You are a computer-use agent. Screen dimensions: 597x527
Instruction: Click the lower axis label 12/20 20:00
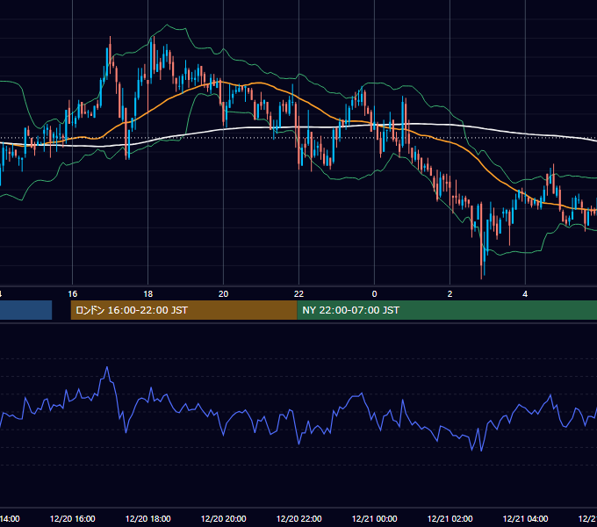tap(224, 518)
